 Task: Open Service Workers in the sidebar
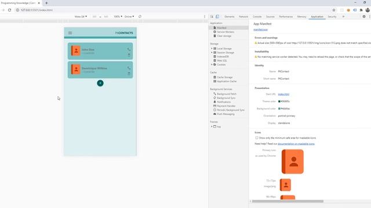tap(225, 32)
